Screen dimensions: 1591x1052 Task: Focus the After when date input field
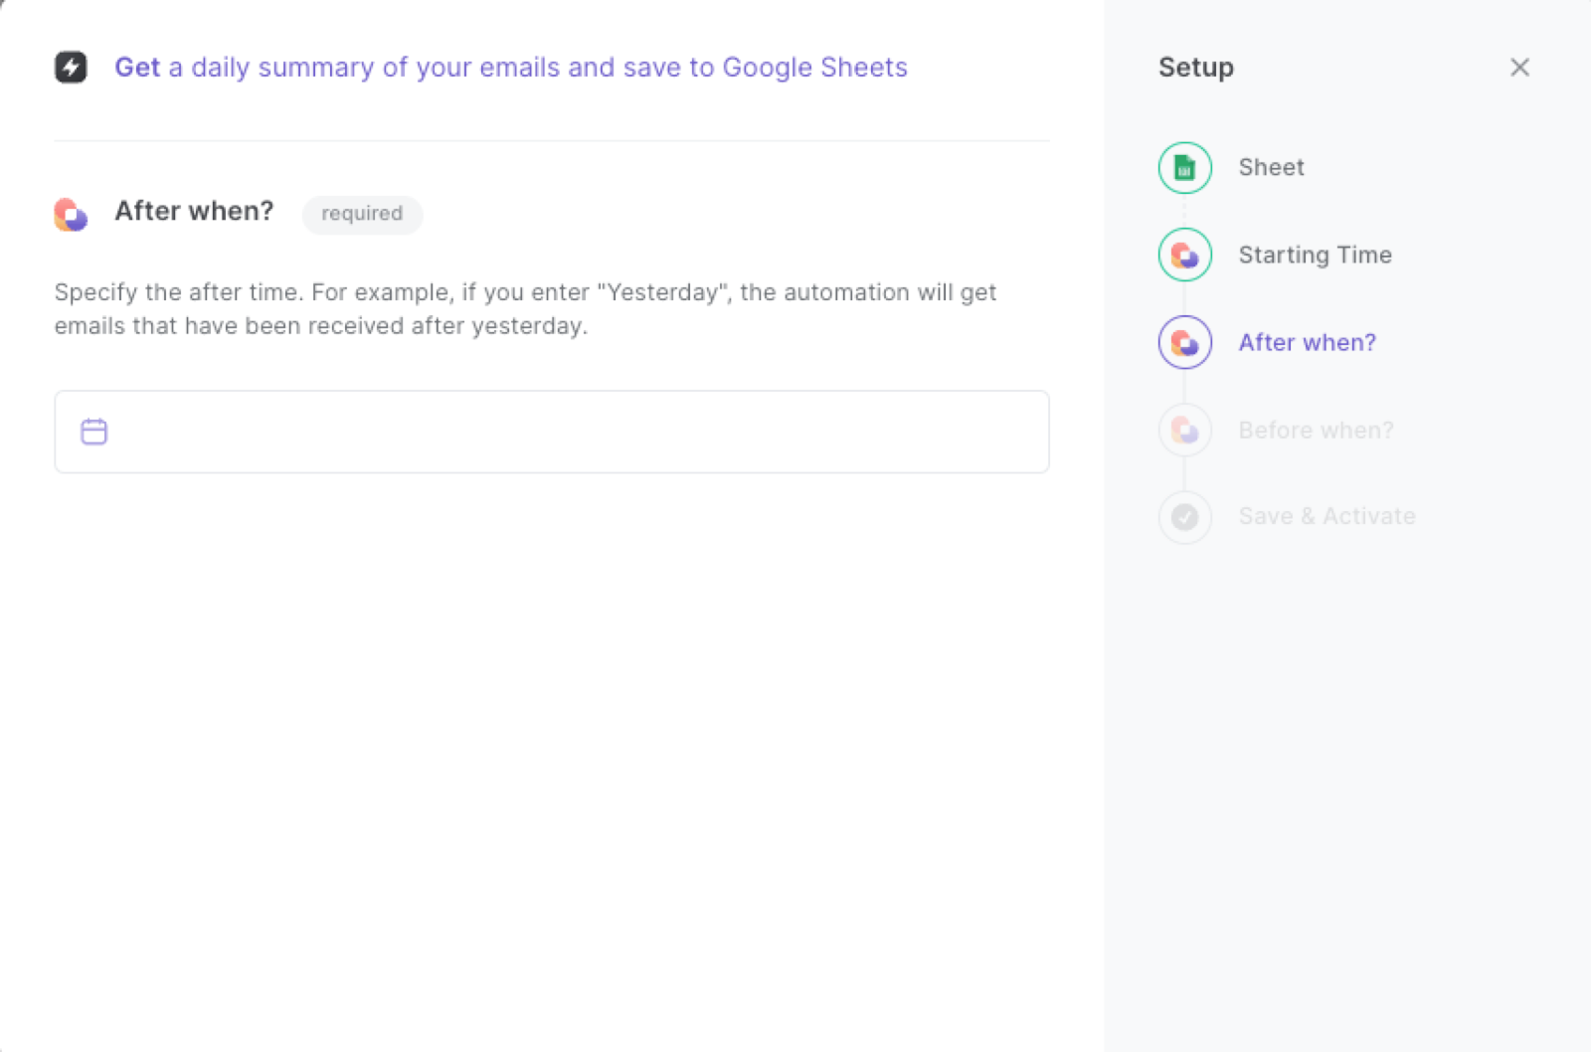(552, 432)
